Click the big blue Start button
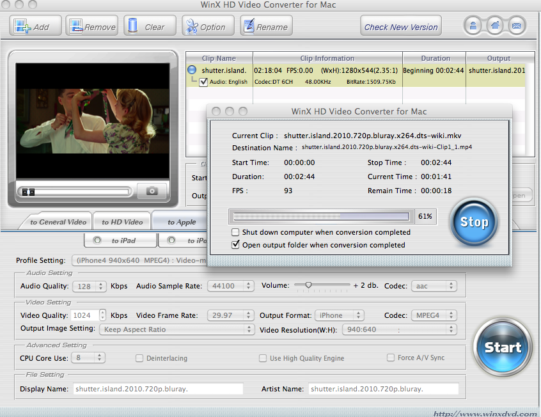 503,347
